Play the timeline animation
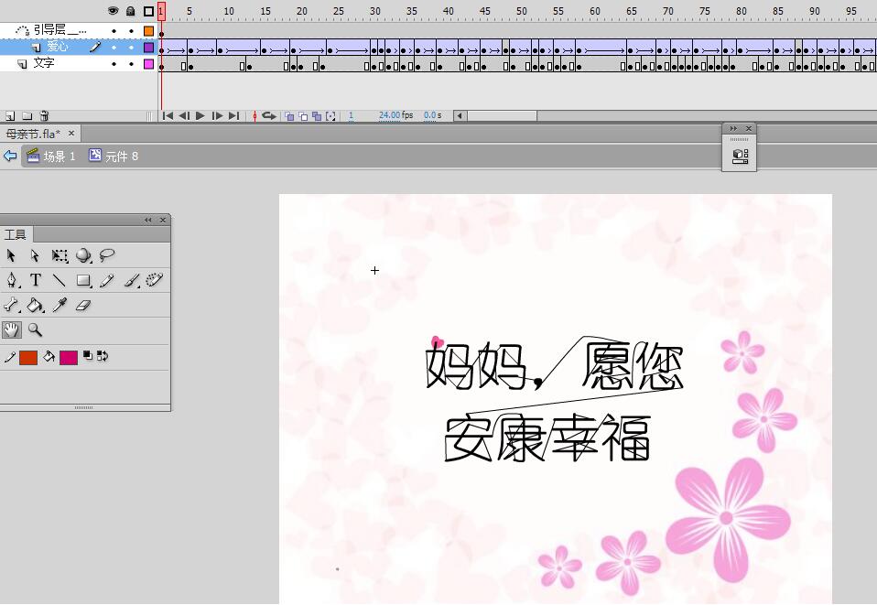Screen dimensions: 877x605 (200, 115)
